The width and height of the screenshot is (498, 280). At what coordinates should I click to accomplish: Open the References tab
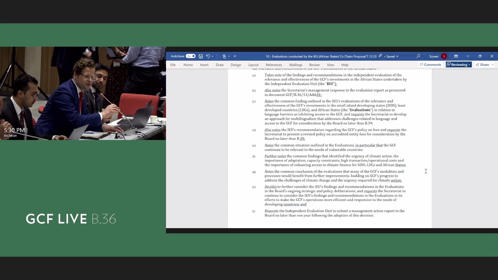(x=274, y=65)
